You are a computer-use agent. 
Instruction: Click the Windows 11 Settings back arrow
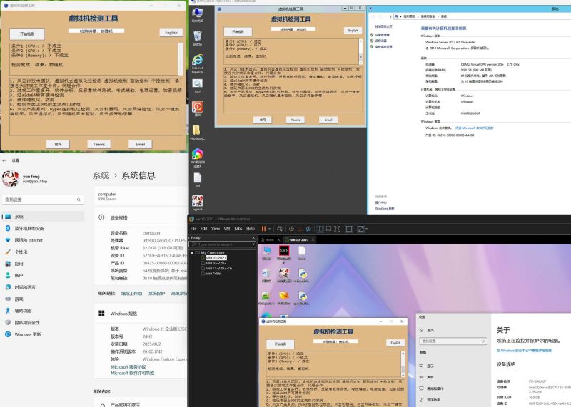pos(4,160)
